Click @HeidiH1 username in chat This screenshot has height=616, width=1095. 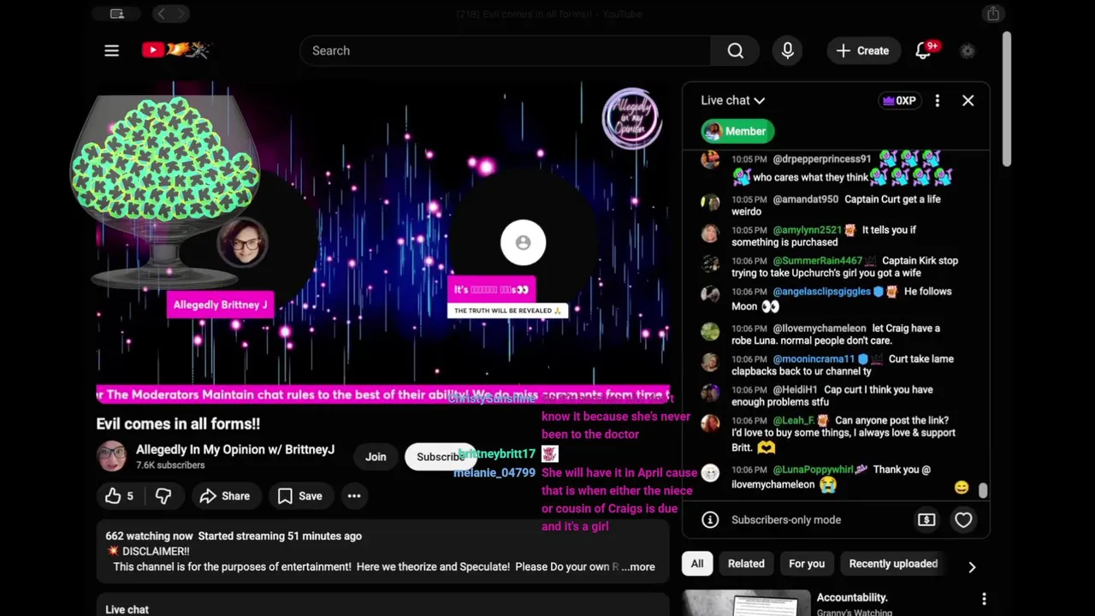(795, 390)
